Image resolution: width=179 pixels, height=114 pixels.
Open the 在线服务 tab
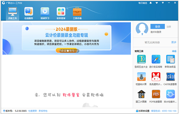pos(29,13)
